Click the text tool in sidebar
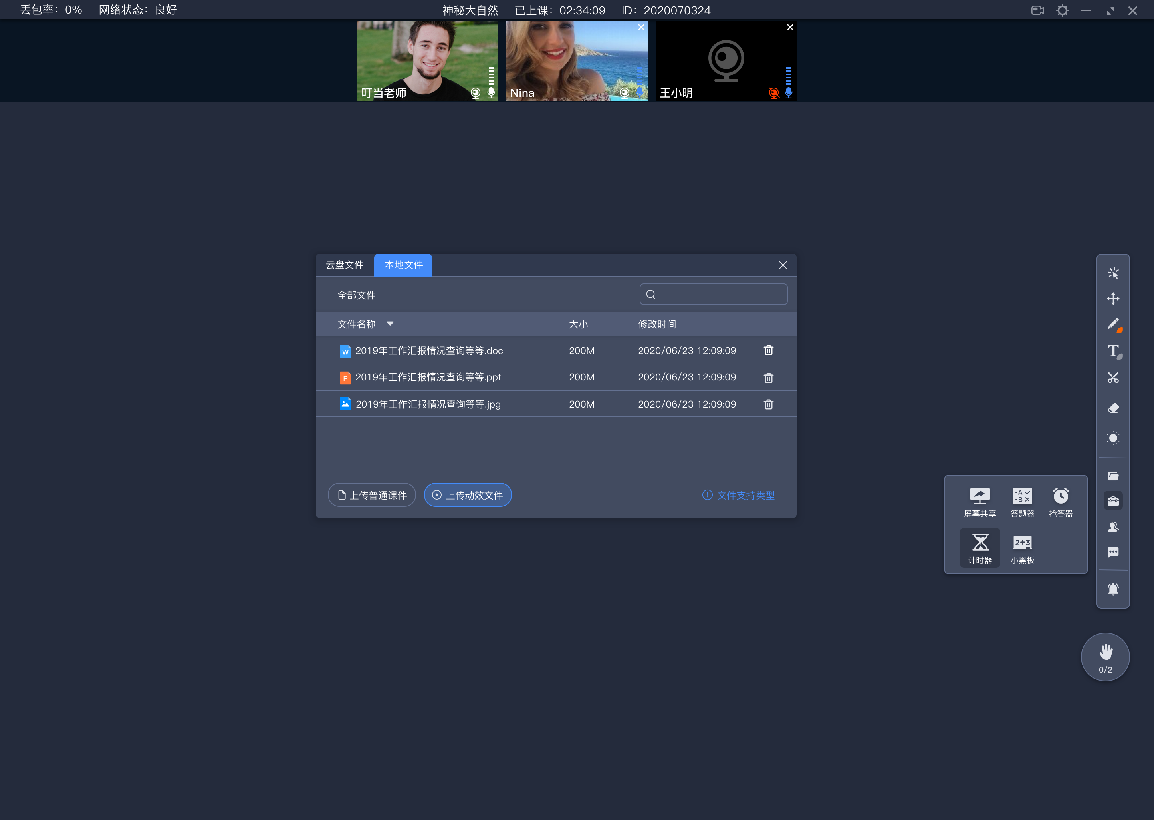 (x=1113, y=350)
